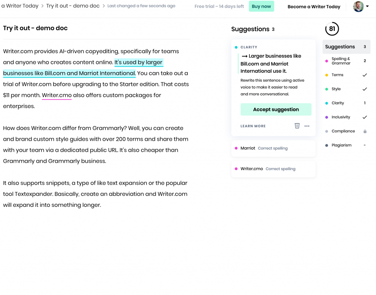Select the Clarity category filter

point(338,103)
